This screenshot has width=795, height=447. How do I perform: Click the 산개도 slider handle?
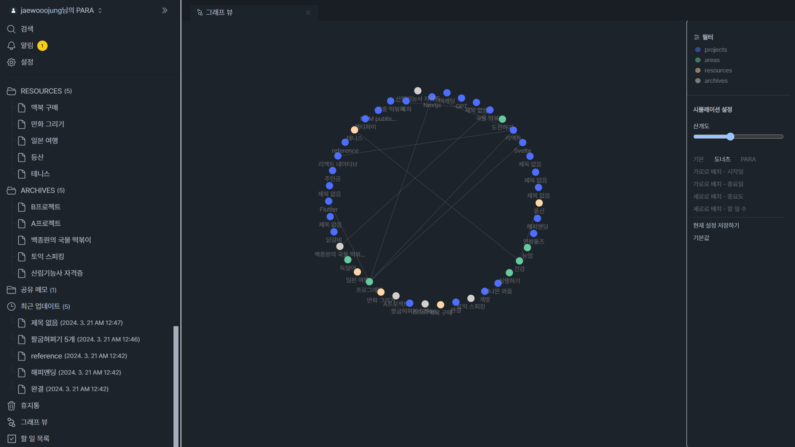[730, 137]
